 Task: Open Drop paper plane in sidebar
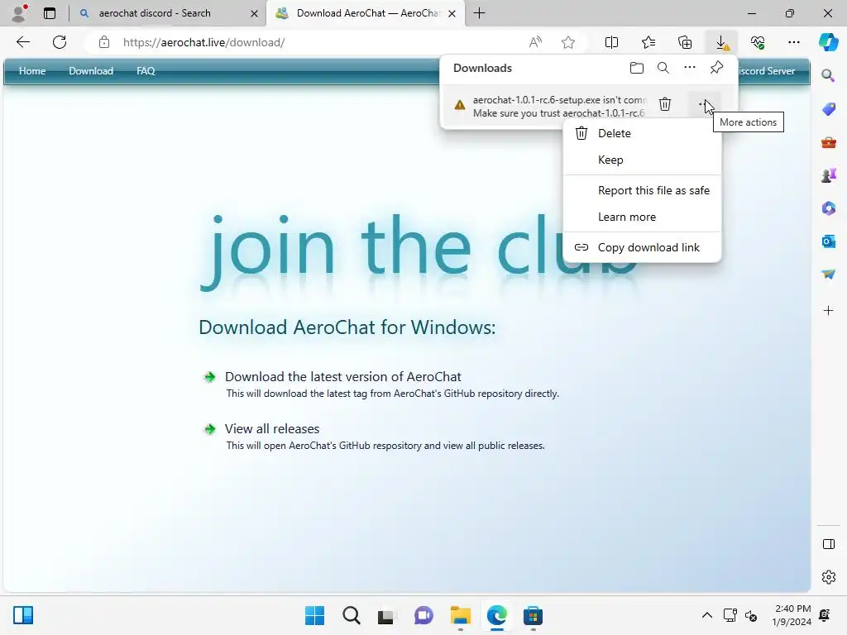[828, 274]
